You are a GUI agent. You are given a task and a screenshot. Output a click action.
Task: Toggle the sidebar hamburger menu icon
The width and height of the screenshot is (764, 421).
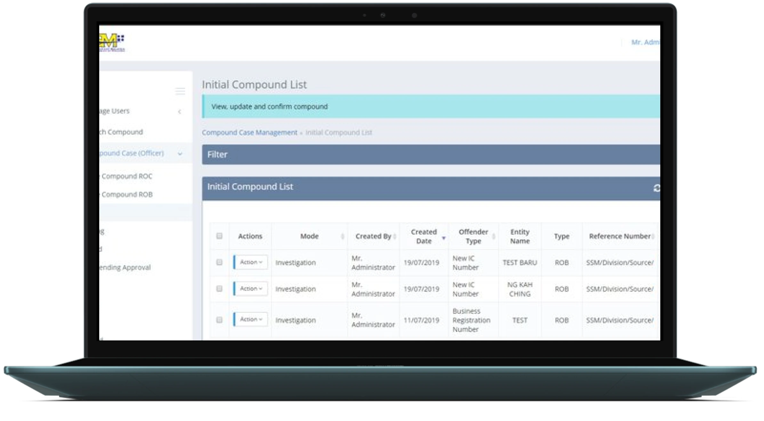[180, 91]
